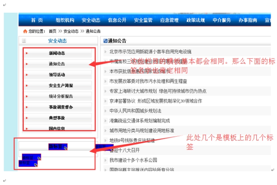Click the red arrow beside 领导活动
Viewport: 277px width, 185px height.
(x=27, y=74)
